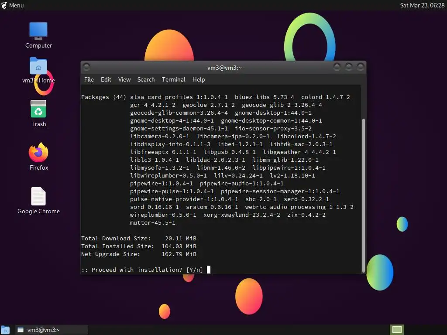Screen dimensions: 447x335
Task: Click 'webrtc-audio-processing-1-1.3-2' text
Action: pyautogui.click(x=299, y=207)
